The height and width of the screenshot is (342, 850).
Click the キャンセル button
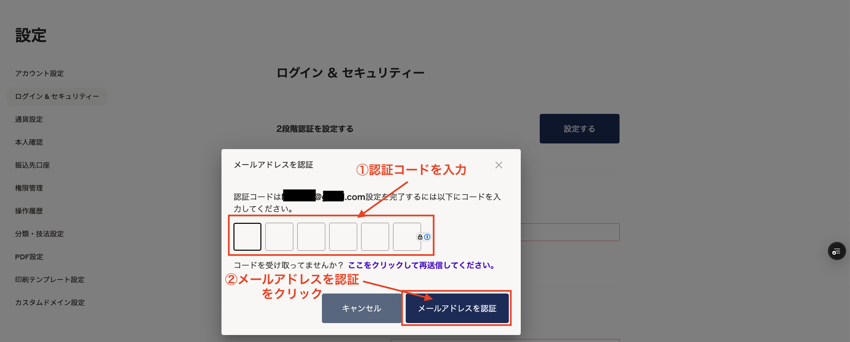[x=361, y=308]
